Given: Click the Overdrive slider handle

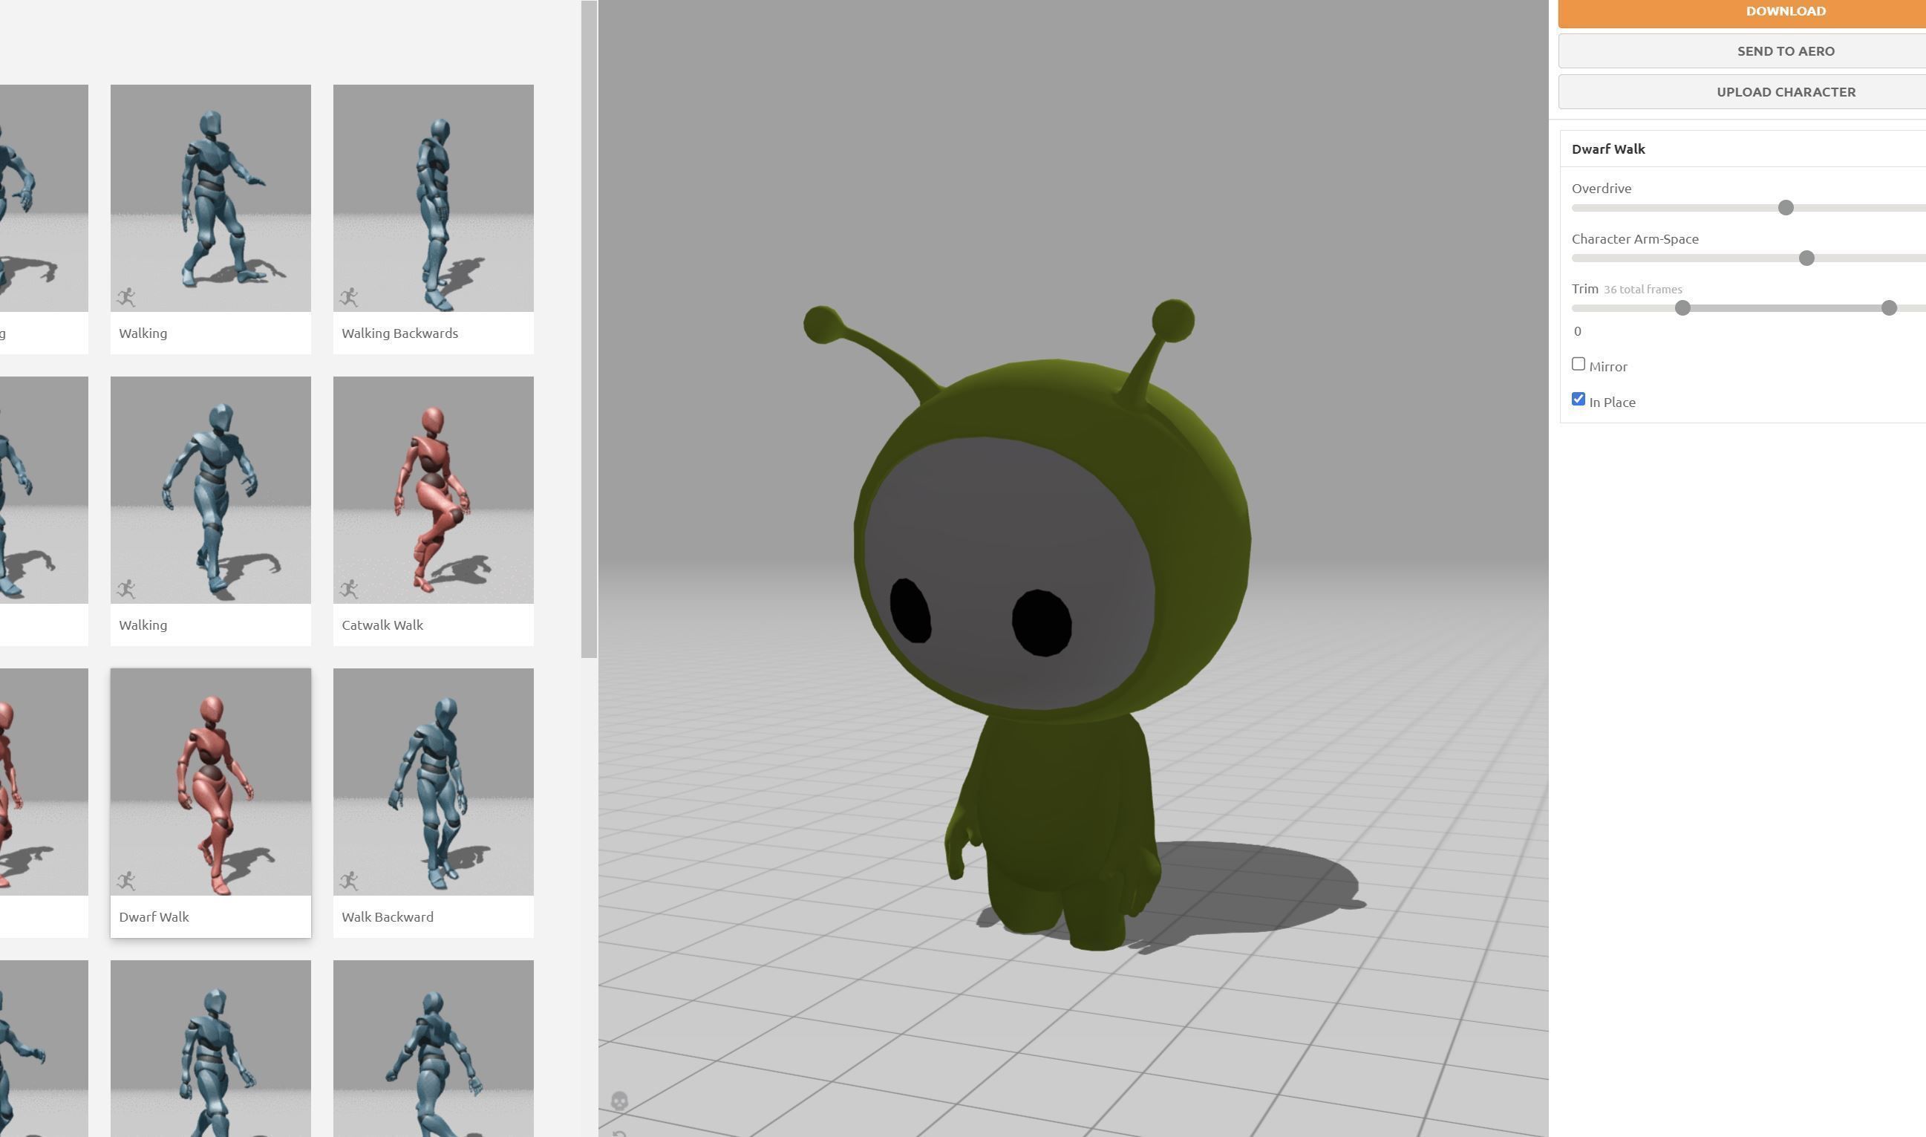Looking at the screenshot, I should (1786, 208).
